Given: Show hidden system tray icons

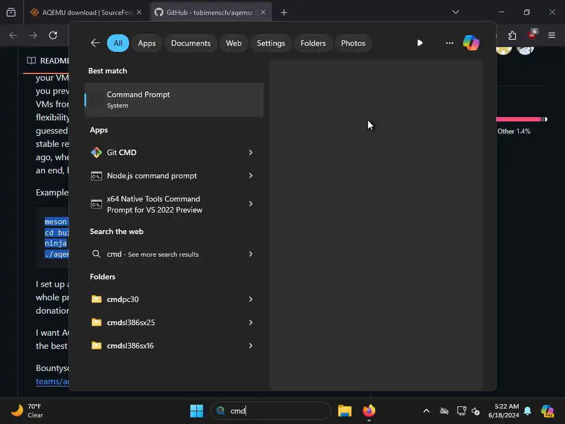Looking at the screenshot, I should [x=427, y=411].
